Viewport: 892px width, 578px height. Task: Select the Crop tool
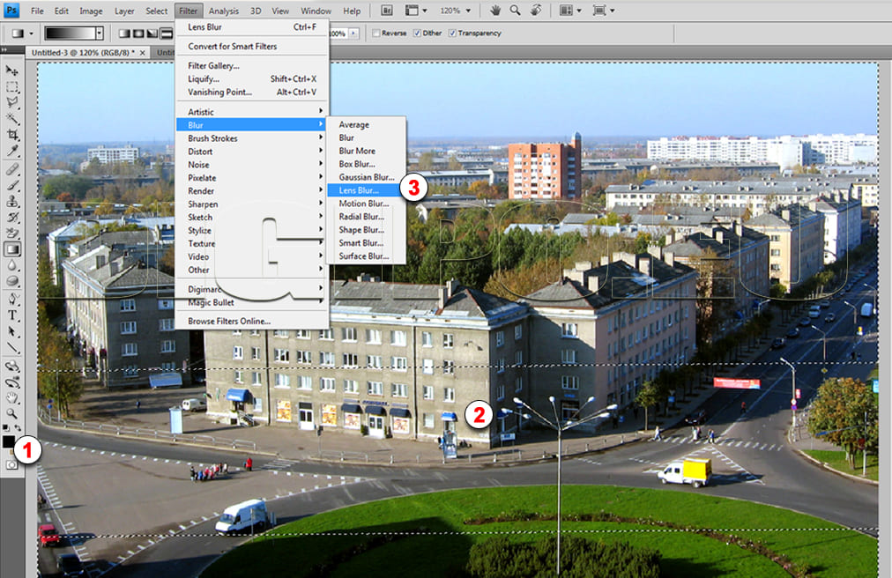(x=12, y=135)
